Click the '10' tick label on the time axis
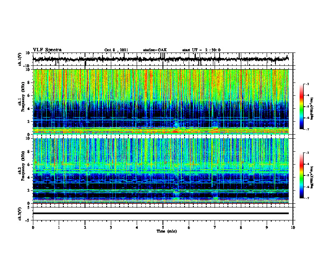Viewport: 330px width, 255px height. (x=293, y=227)
